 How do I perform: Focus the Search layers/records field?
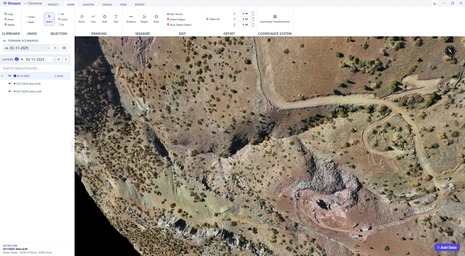(35, 68)
